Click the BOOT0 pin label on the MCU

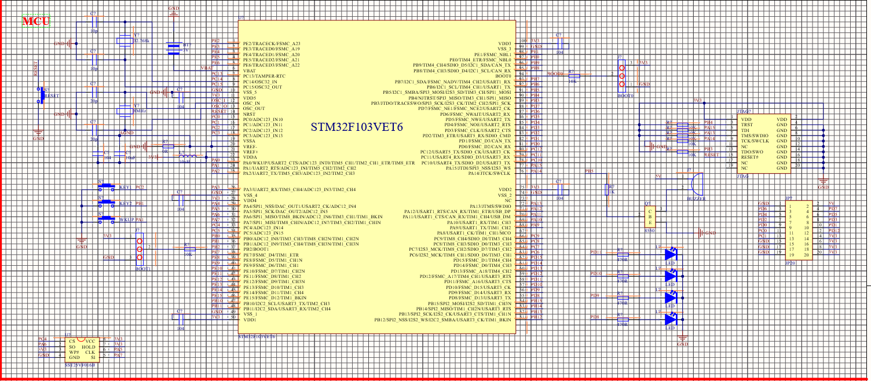click(x=502, y=76)
